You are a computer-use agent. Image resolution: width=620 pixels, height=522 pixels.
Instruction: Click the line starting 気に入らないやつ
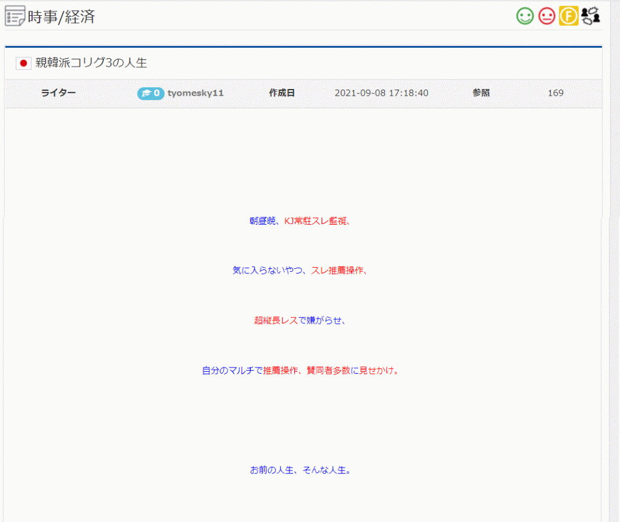[300, 271]
